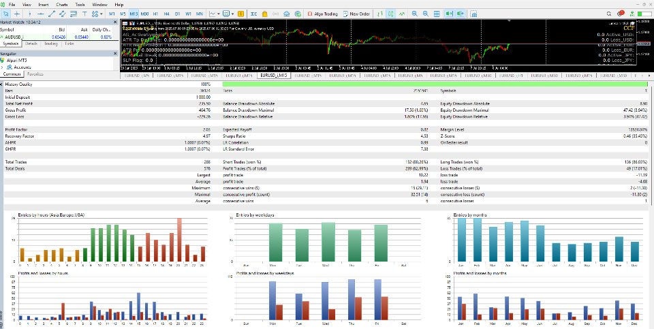Image resolution: width=654 pixels, height=329 pixels.
Task: Open the globe VPS icon
Action: [298, 14]
